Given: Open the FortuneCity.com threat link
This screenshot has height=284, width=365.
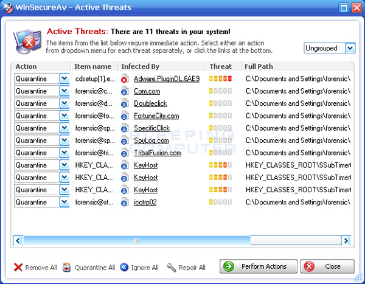Looking at the screenshot, I should click(x=156, y=116).
